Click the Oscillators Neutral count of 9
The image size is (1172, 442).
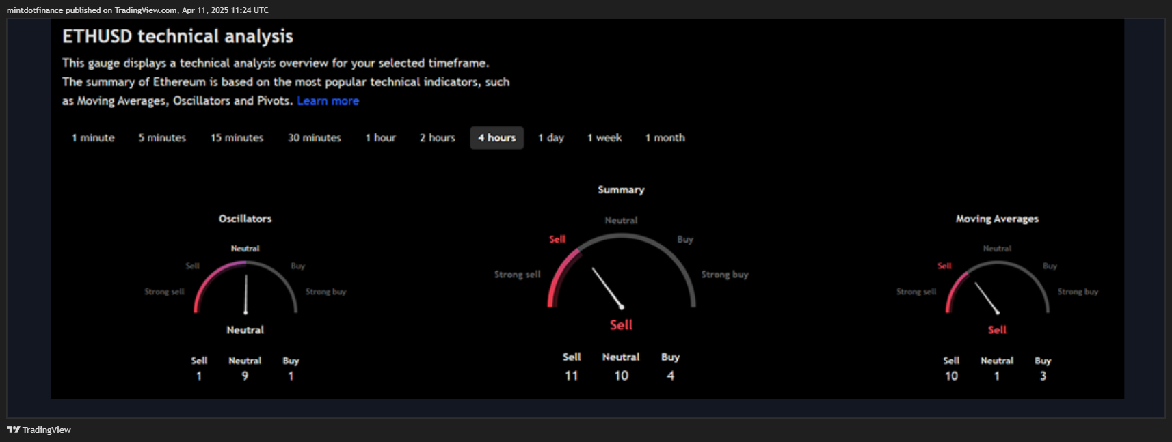(245, 376)
